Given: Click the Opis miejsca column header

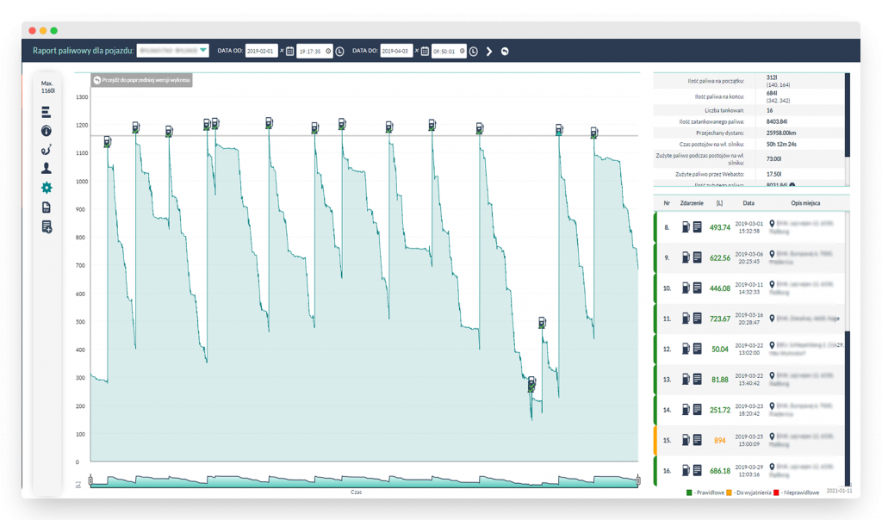Looking at the screenshot, I should coord(805,203).
